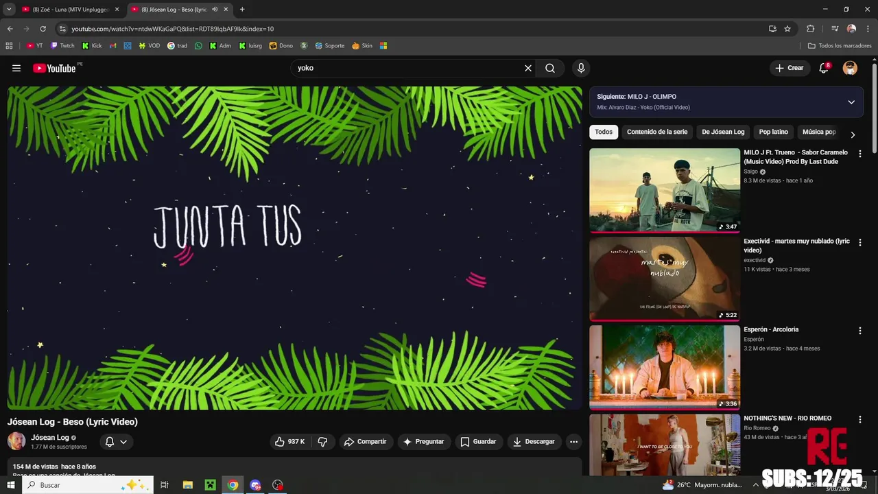Open more video actions ellipsis
Viewport: 878px width, 494px height.
(574, 442)
